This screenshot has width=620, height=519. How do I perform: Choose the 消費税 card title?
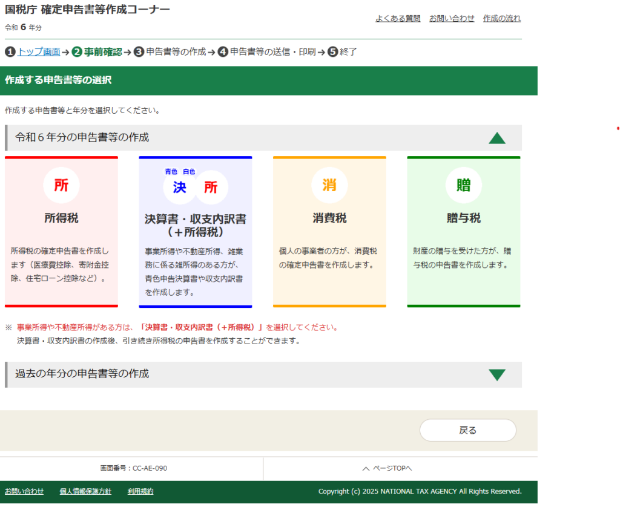[x=329, y=218]
